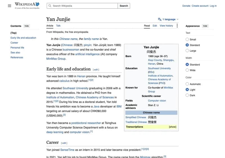
Task: Open the Edit tab
Action: (x=155, y=26)
